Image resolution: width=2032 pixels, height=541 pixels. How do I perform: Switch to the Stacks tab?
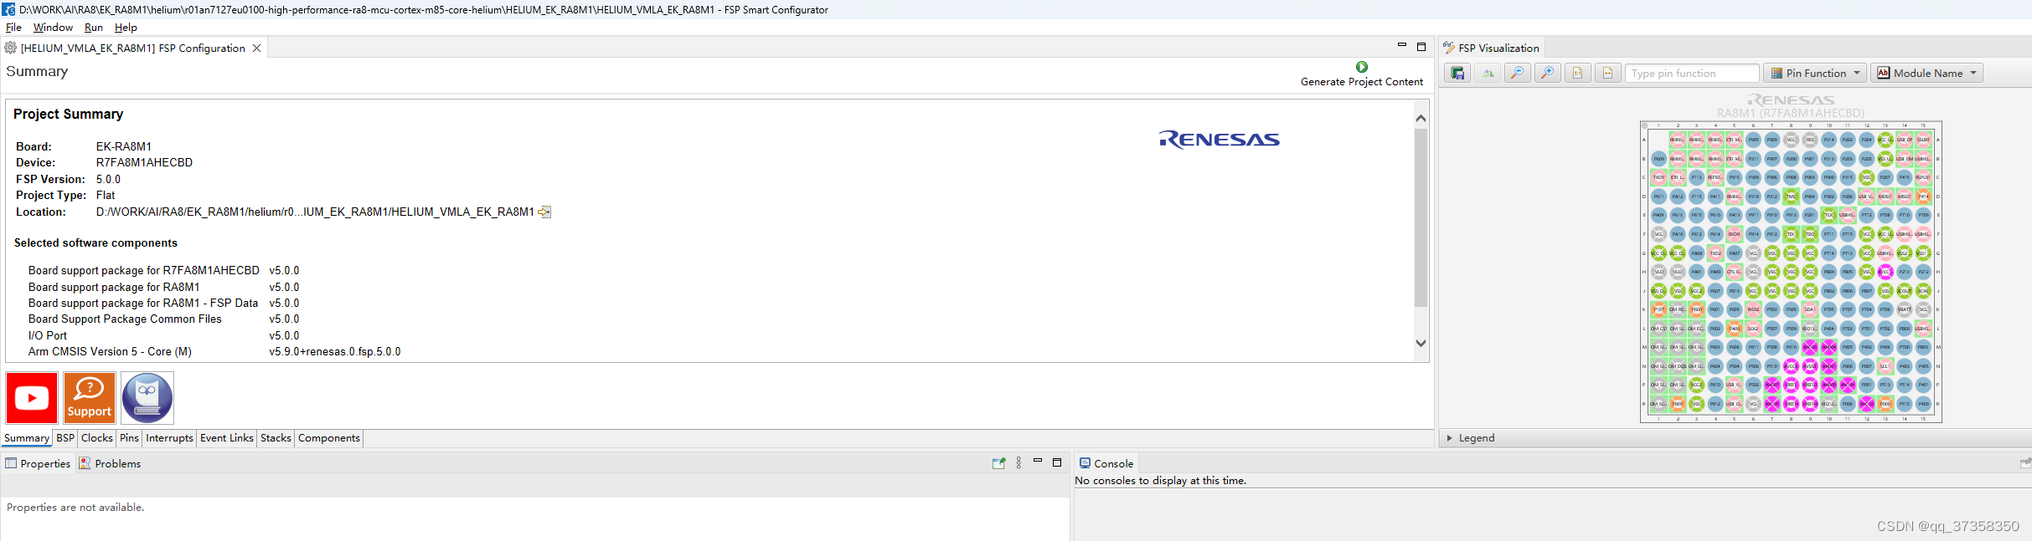tap(276, 438)
